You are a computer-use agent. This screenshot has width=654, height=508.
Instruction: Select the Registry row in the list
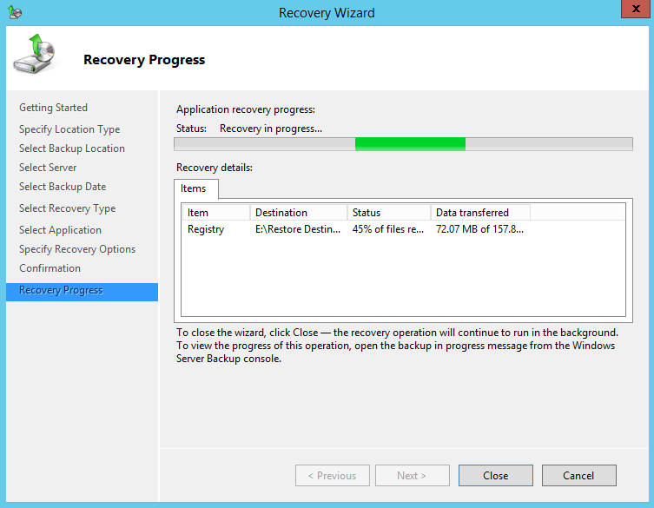point(206,229)
